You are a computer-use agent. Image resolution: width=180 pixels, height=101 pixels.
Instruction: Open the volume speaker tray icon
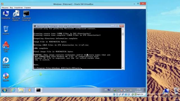click(131, 90)
